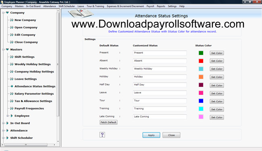The height and width of the screenshot is (151, 262).
Task: Expand the Attendance tree node
Action: [3, 130]
